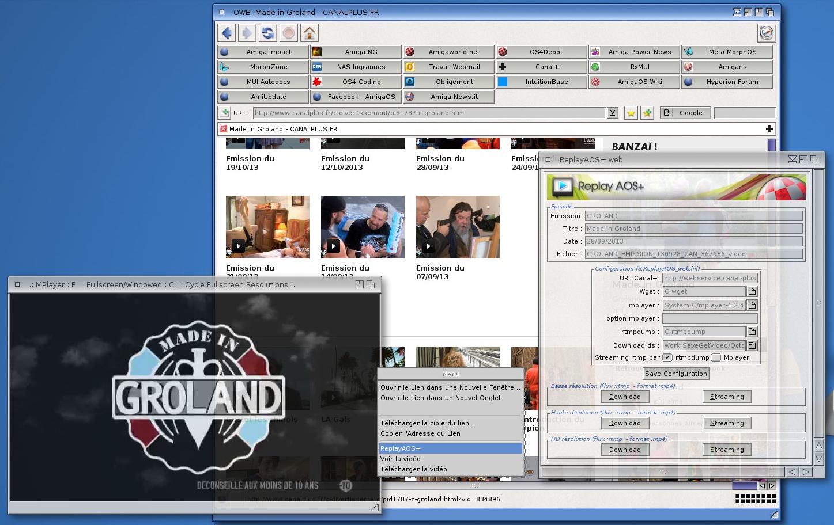Open the Meta-MorphOS bookmark
This screenshot has width=834, height=525.
point(727,52)
